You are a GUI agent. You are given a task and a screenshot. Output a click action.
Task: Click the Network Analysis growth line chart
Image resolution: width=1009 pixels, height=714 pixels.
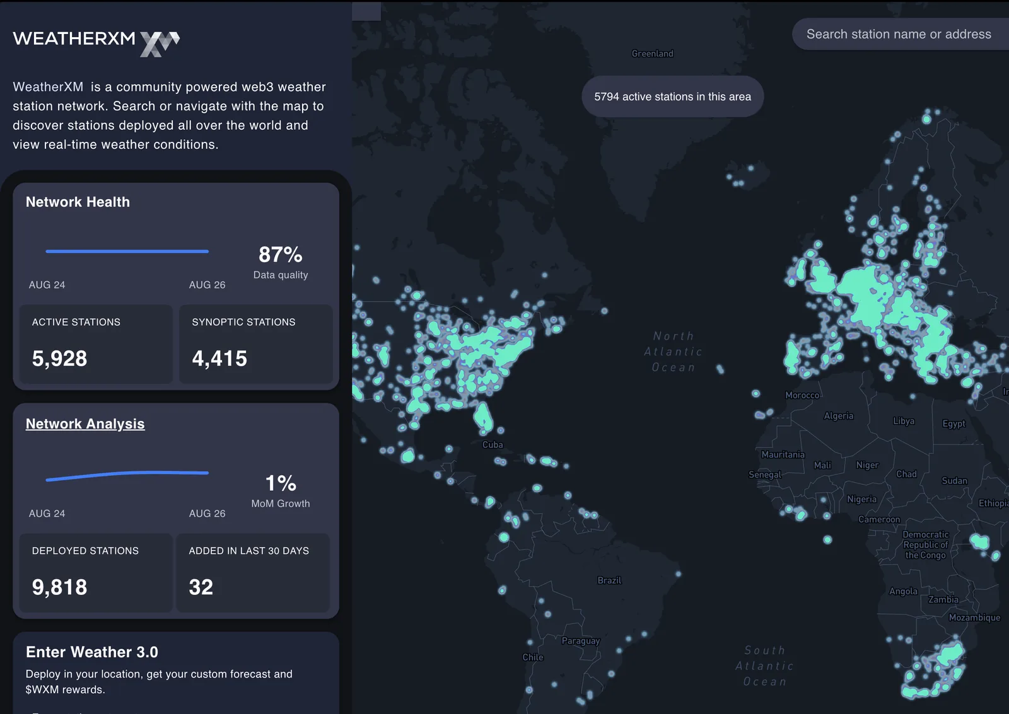pyautogui.click(x=127, y=475)
